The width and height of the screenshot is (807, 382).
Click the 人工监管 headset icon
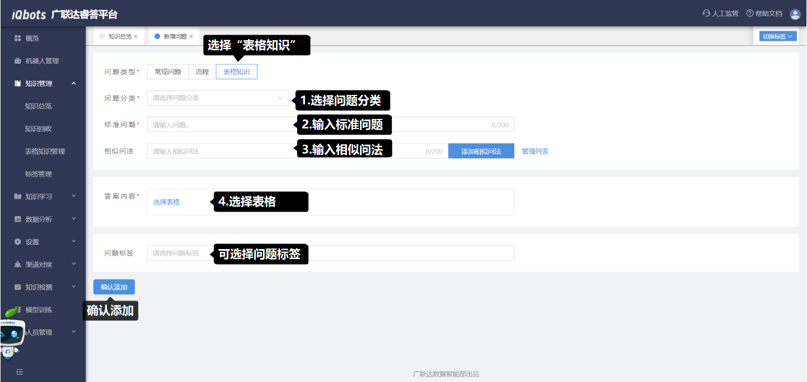click(706, 13)
